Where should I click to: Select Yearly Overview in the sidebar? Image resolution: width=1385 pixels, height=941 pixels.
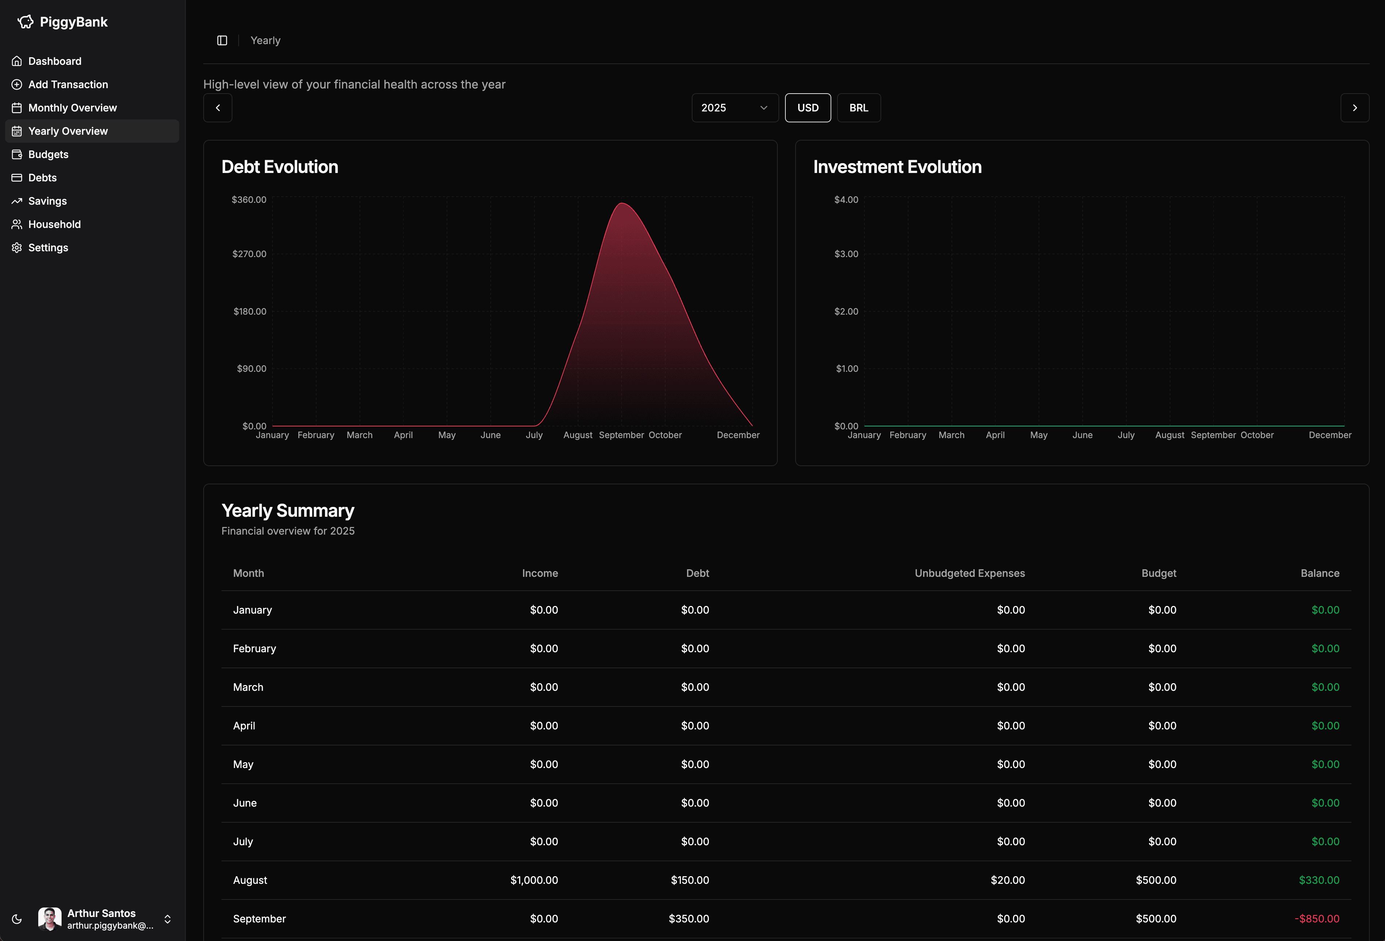click(68, 130)
